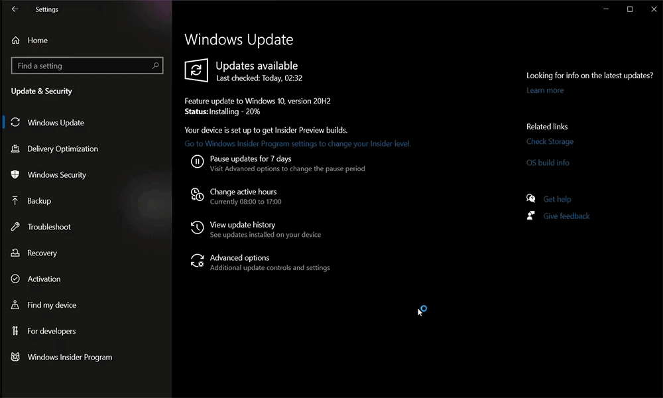
Task: Click the Troubleshoot wrench icon
Action: (15, 227)
